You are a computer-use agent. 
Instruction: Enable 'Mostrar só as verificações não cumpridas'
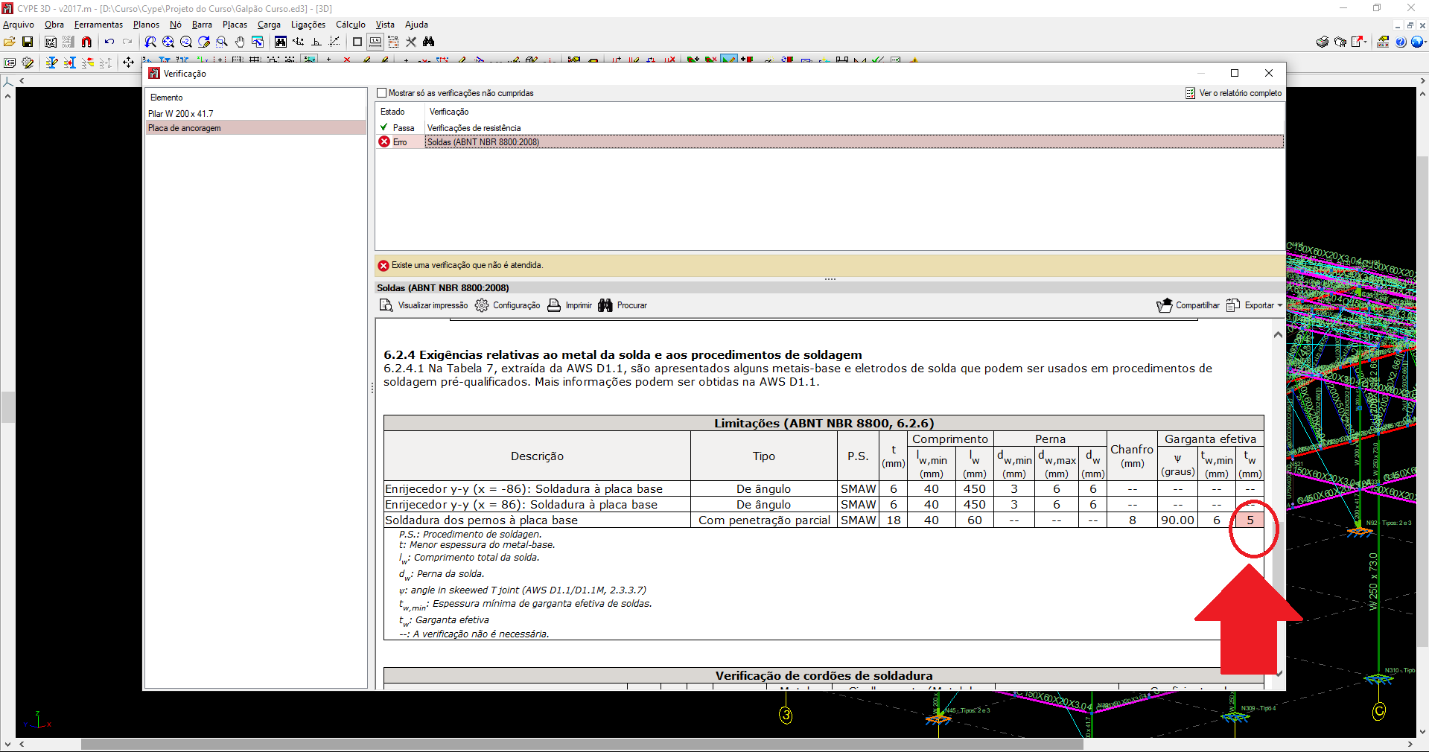tap(382, 93)
